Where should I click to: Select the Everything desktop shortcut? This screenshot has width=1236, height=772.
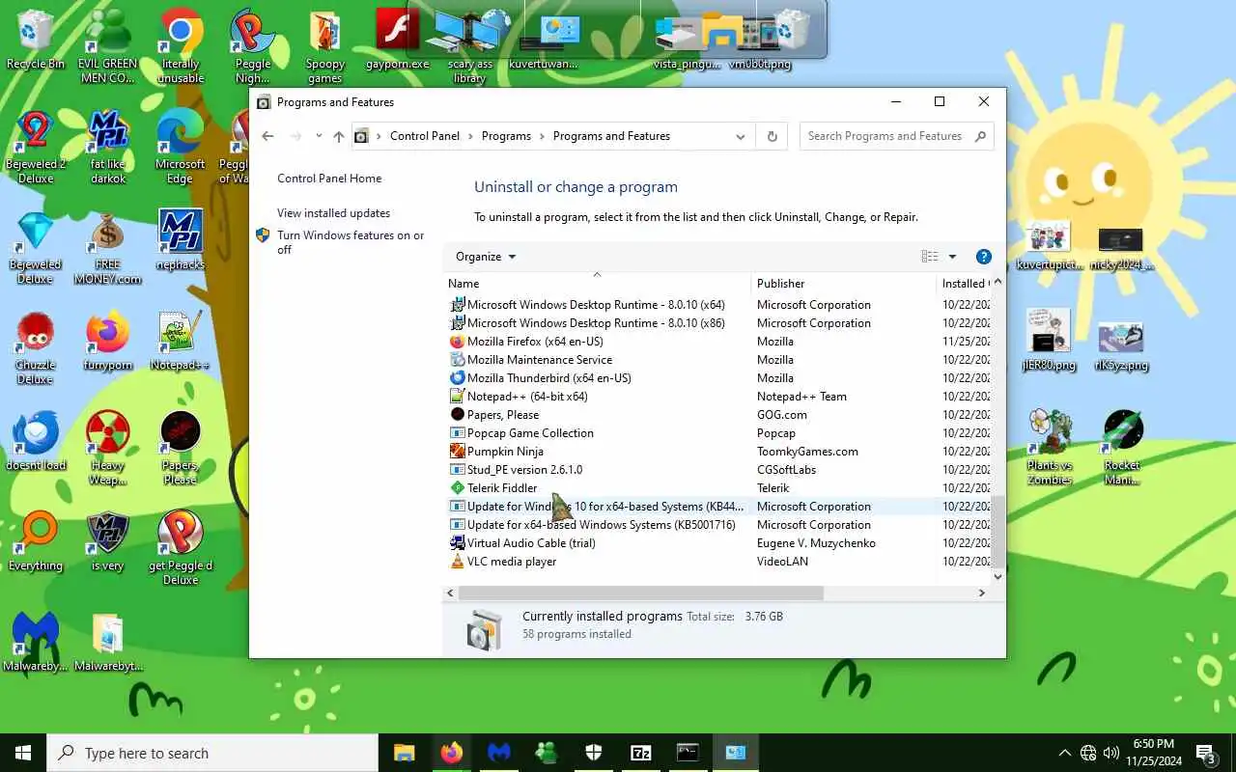pos(36,541)
